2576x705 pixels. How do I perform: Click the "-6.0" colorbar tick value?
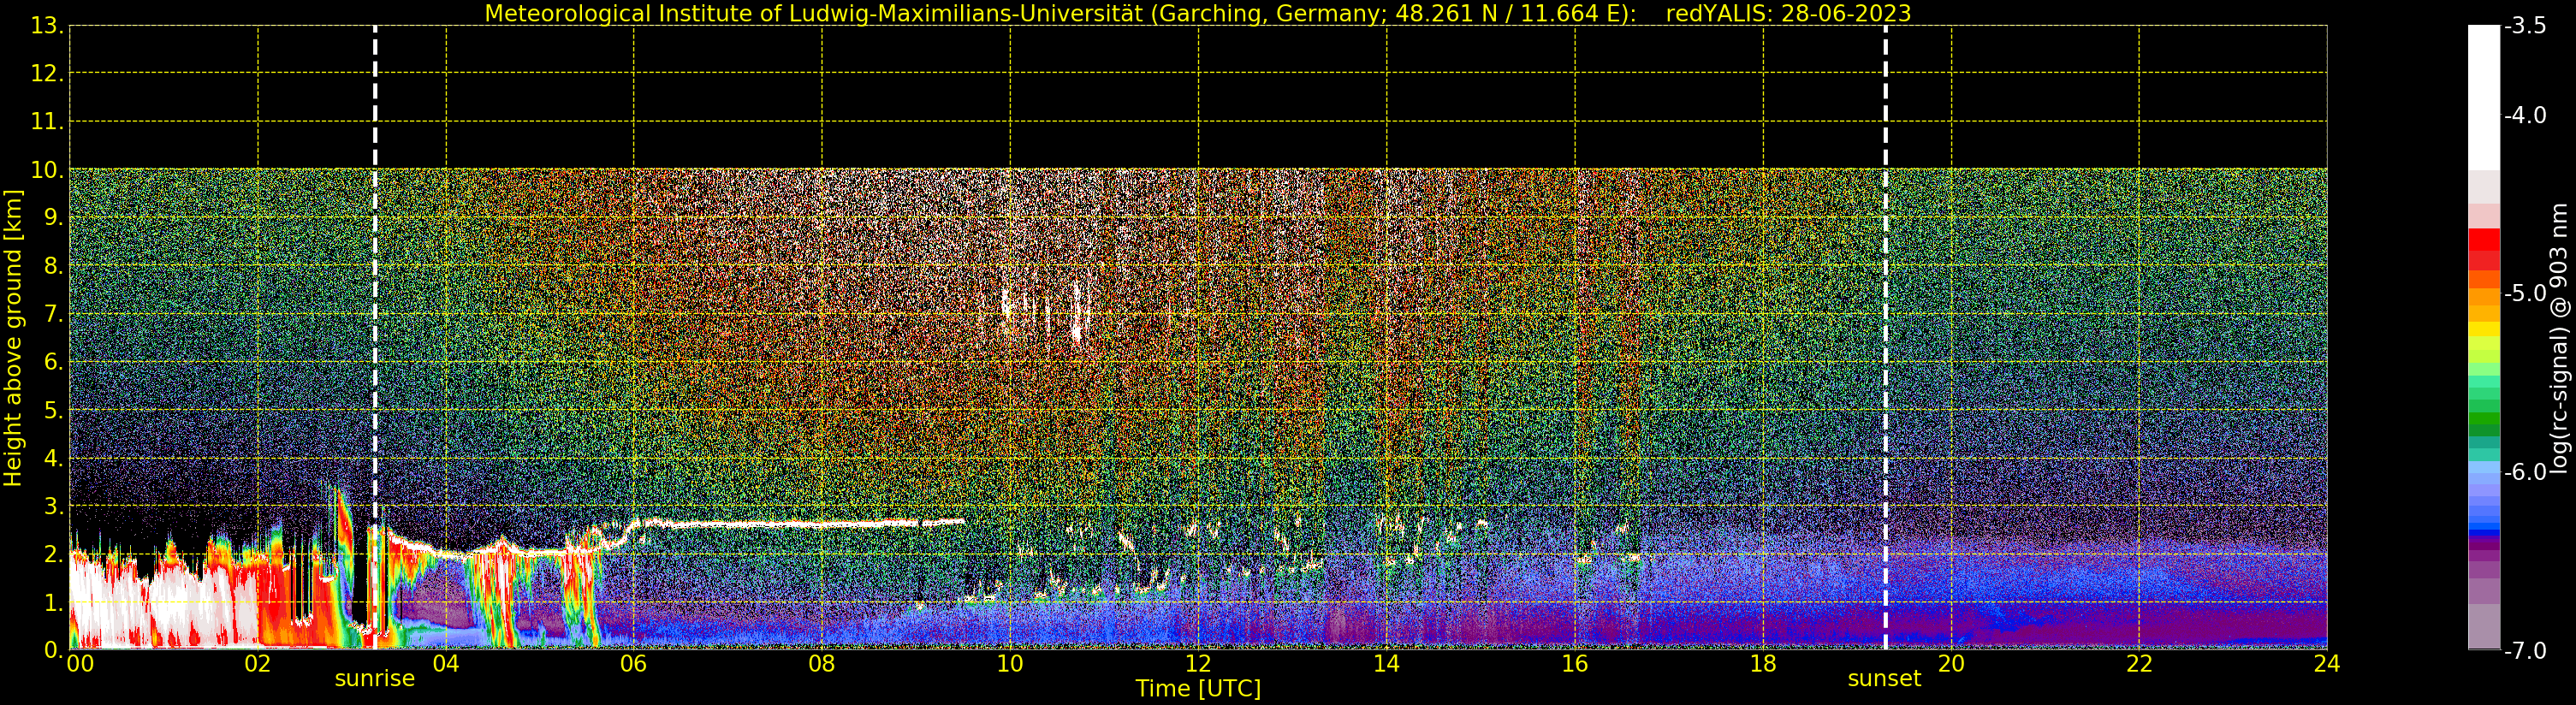click(x=2525, y=472)
